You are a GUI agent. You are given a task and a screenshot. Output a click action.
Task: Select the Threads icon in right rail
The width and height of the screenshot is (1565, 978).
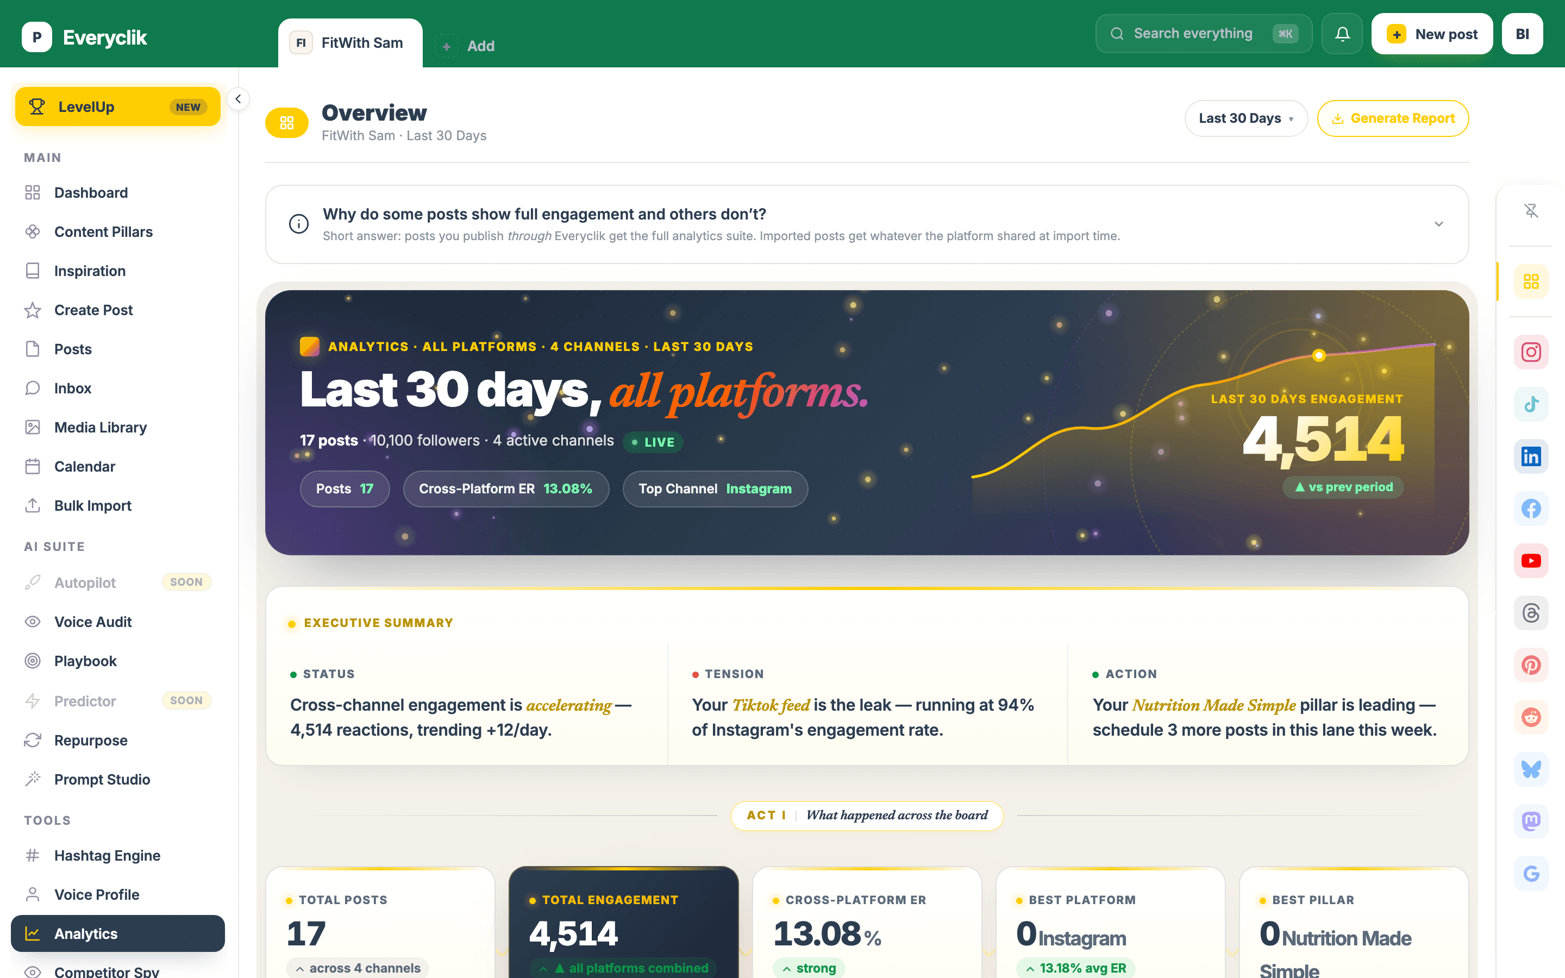tap(1531, 613)
